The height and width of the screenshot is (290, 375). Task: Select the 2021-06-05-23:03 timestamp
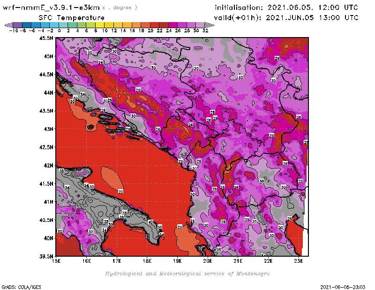[343, 287]
